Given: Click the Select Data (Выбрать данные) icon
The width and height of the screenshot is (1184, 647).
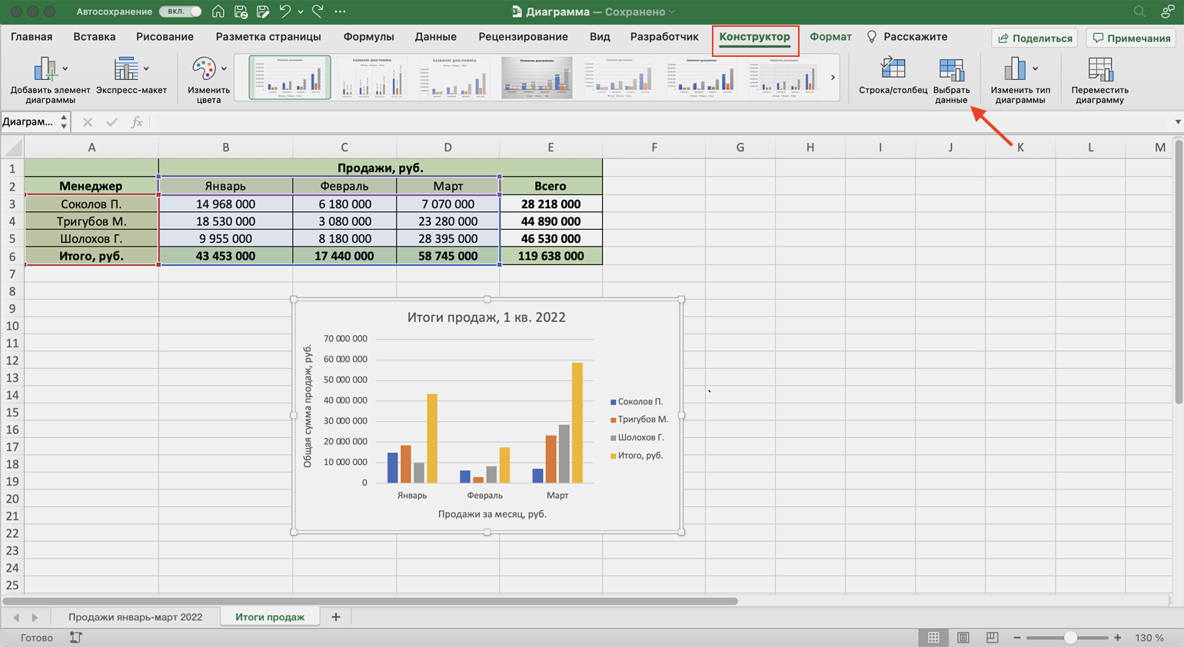Looking at the screenshot, I should [951, 71].
